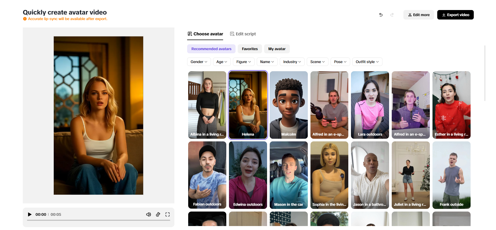Select the Juliet in a living room avatar
This screenshot has height=230, width=496.
411,175
